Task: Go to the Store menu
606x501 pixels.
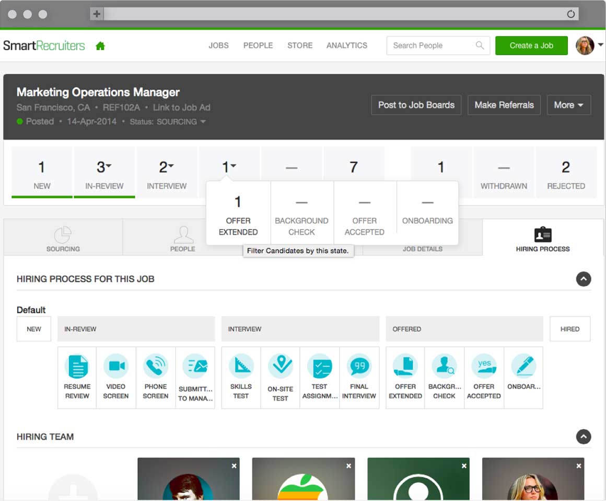Action: pyautogui.click(x=300, y=45)
